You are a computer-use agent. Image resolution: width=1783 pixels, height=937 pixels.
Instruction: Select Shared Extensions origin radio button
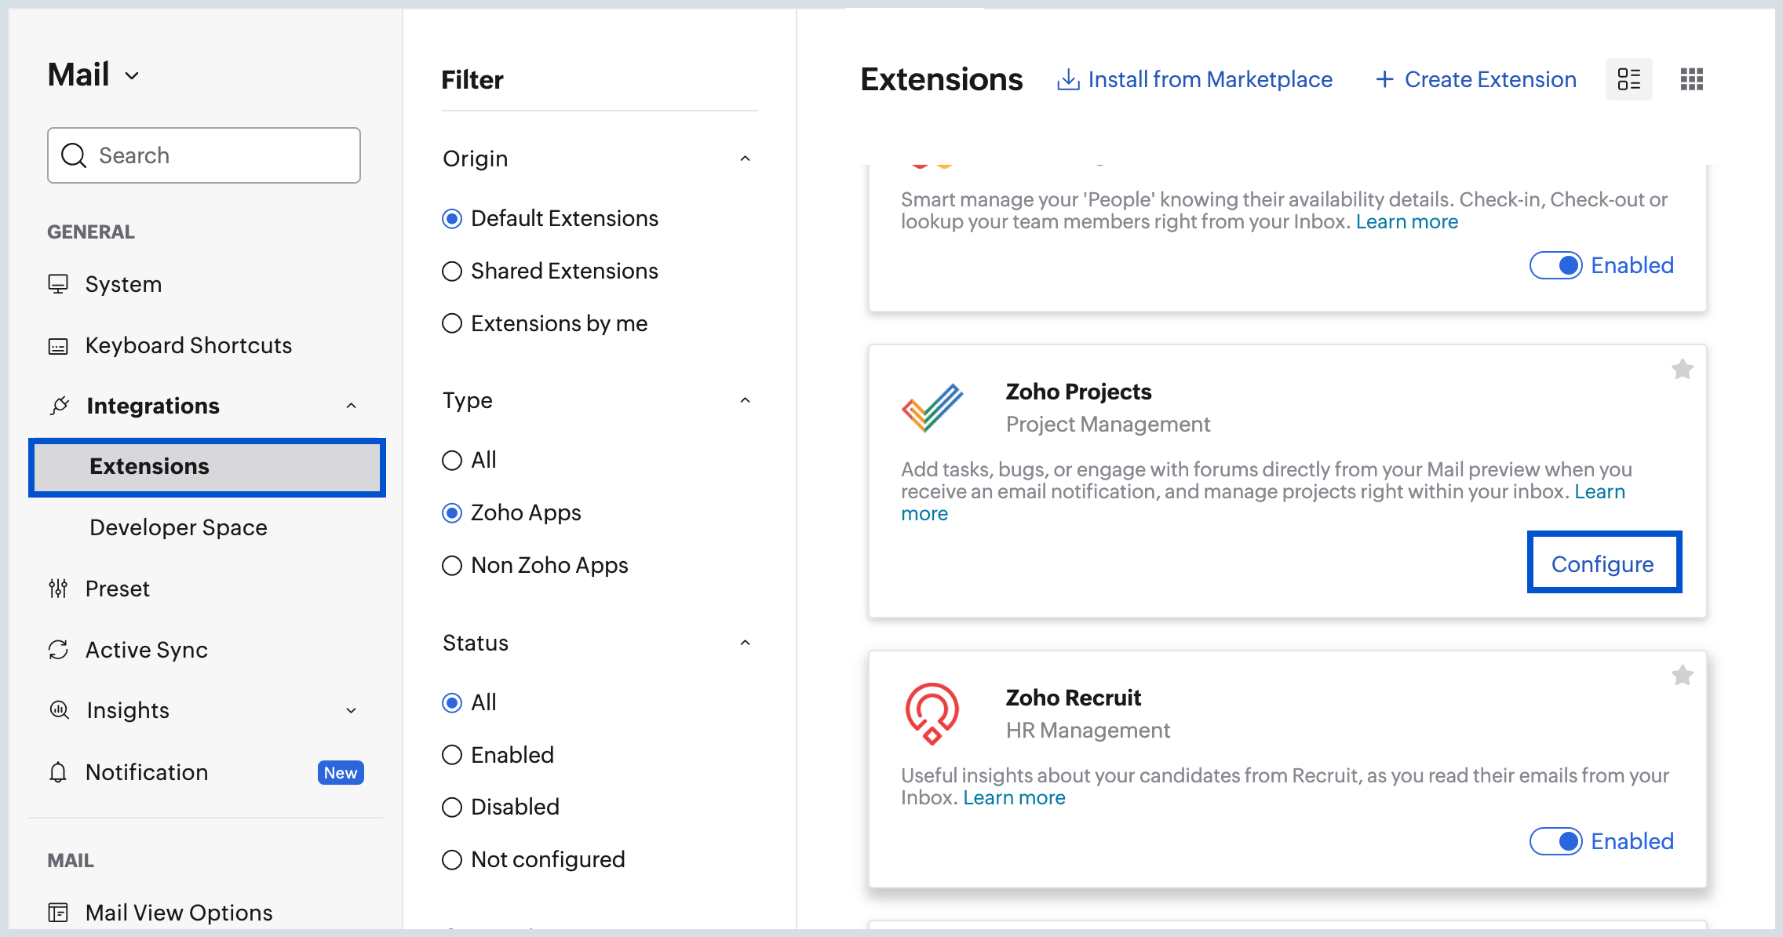pyautogui.click(x=452, y=272)
